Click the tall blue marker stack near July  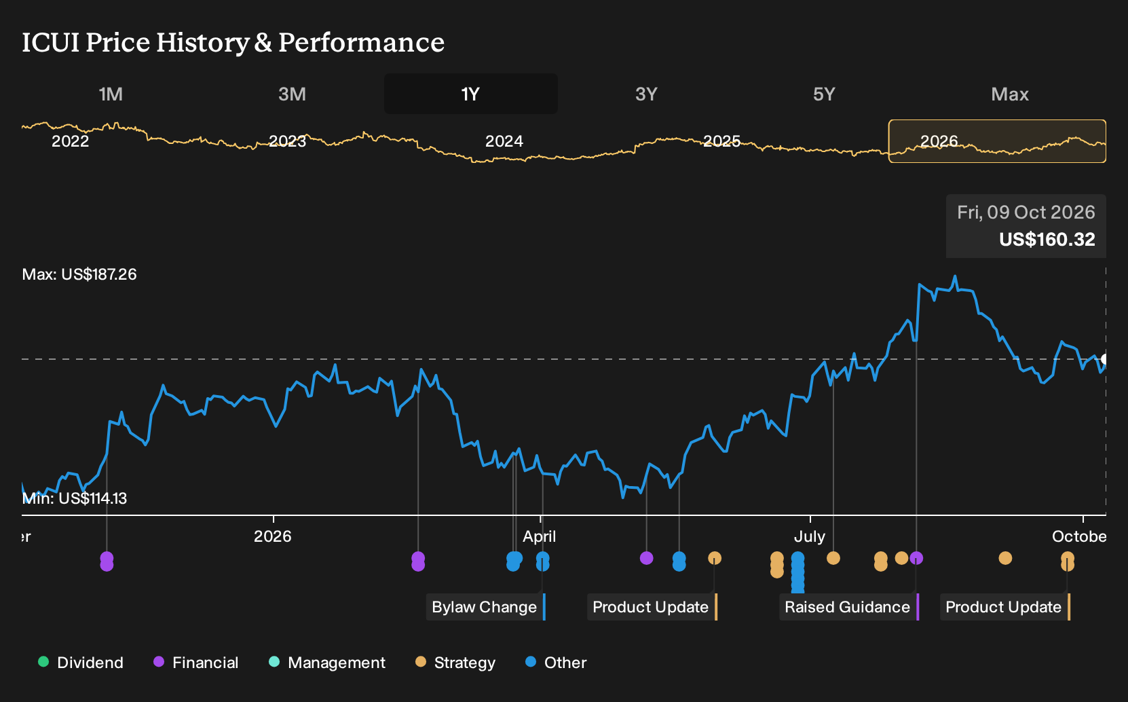coord(798,572)
